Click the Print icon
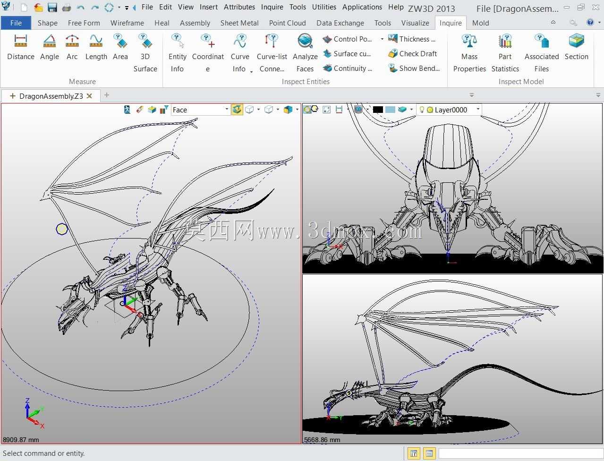This screenshot has width=604, height=461. (67, 8)
